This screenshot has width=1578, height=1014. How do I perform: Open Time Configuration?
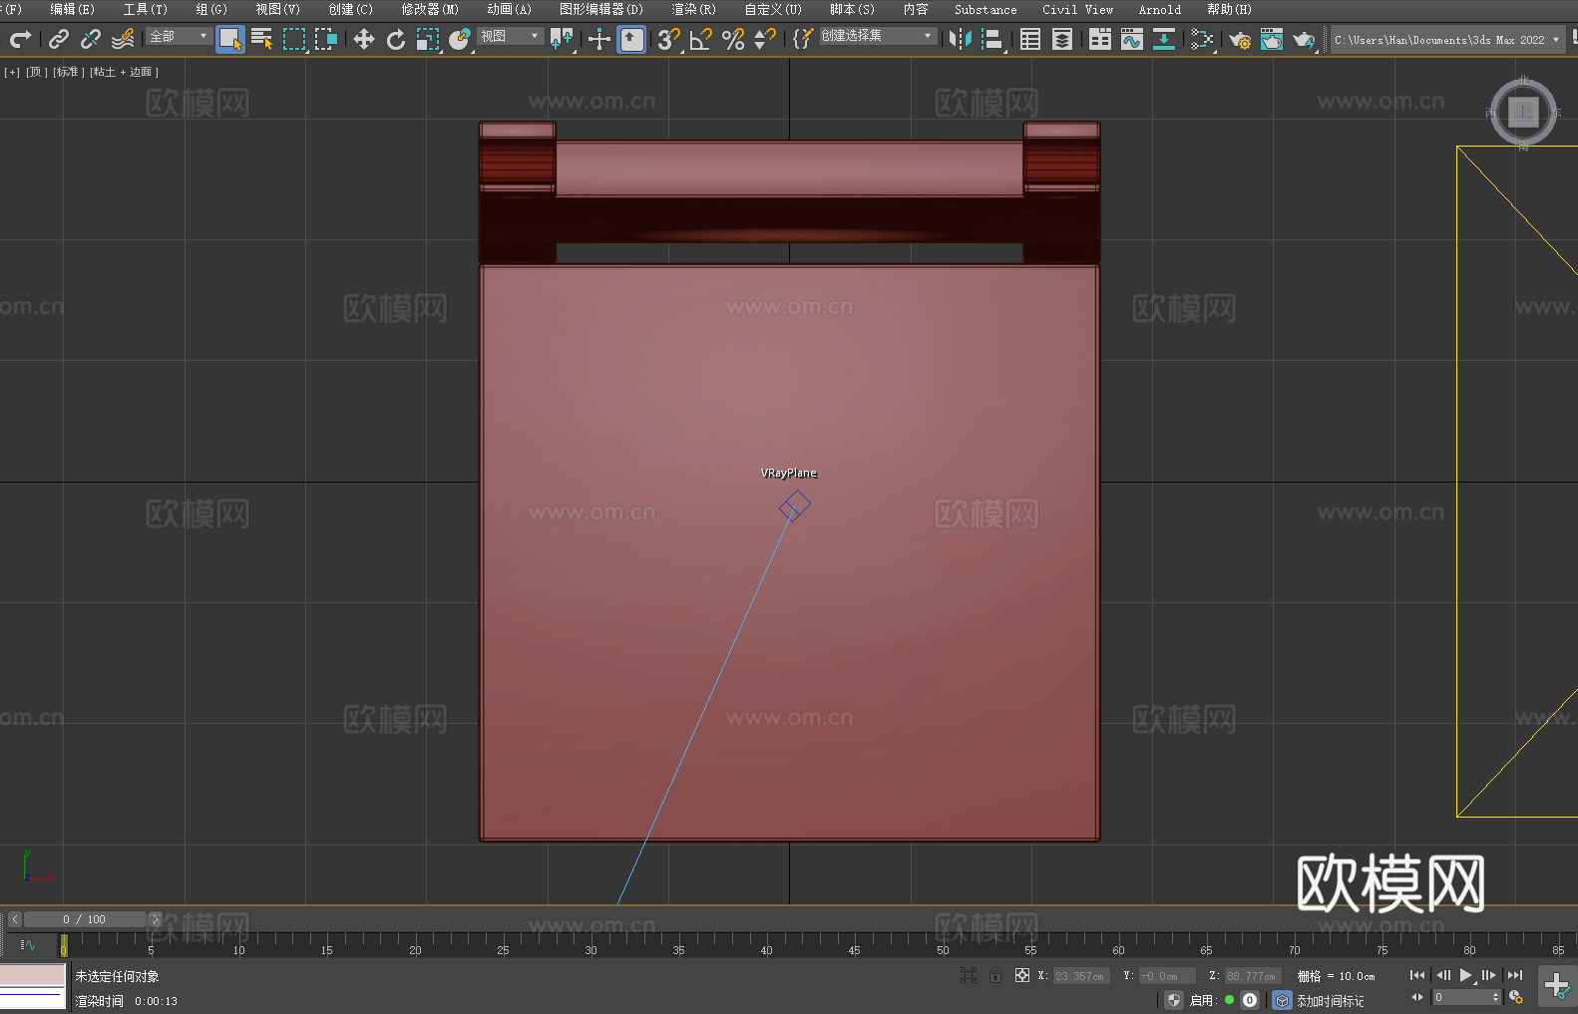(1516, 997)
